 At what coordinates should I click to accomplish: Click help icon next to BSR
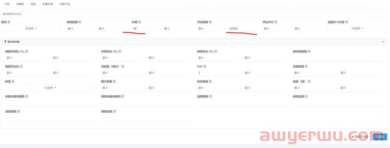coord(205,67)
